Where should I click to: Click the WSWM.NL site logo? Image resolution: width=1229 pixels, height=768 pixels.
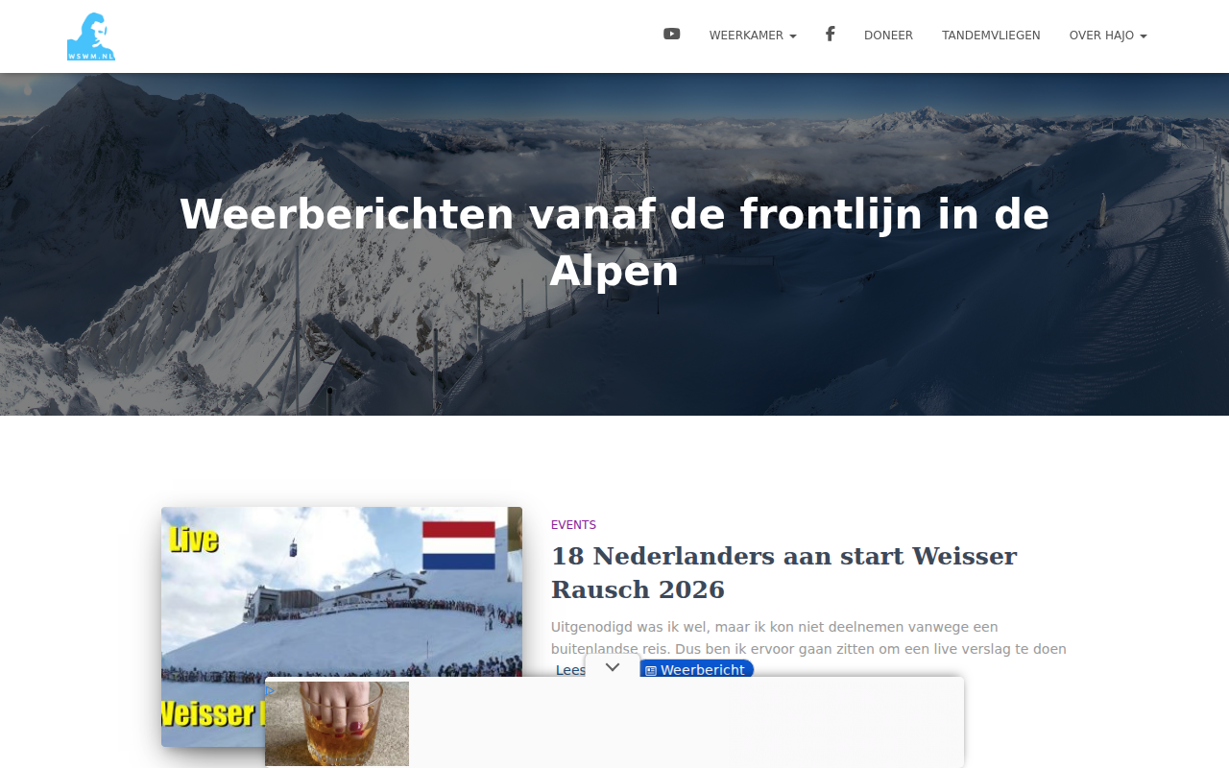point(91,36)
